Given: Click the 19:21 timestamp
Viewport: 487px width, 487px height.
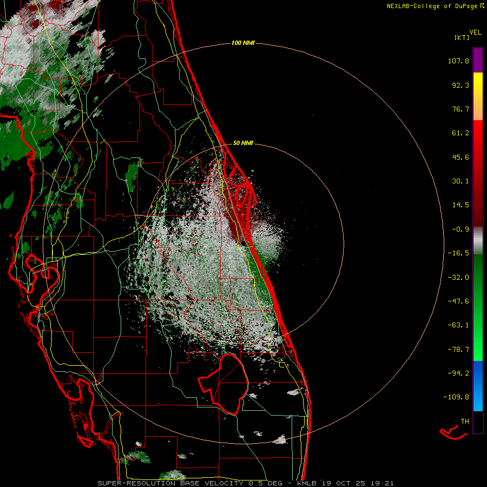Looking at the screenshot, I should click(x=383, y=483).
